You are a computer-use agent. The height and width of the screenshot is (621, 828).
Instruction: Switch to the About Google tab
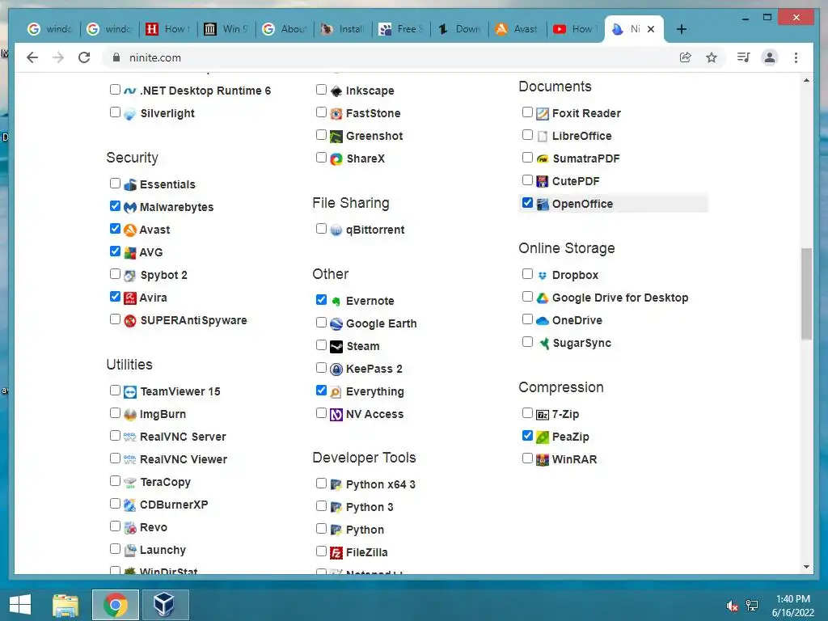pyautogui.click(x=284, y=29)
